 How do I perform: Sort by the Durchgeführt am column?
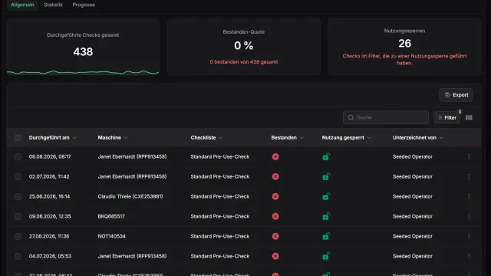tap(52, 138)
